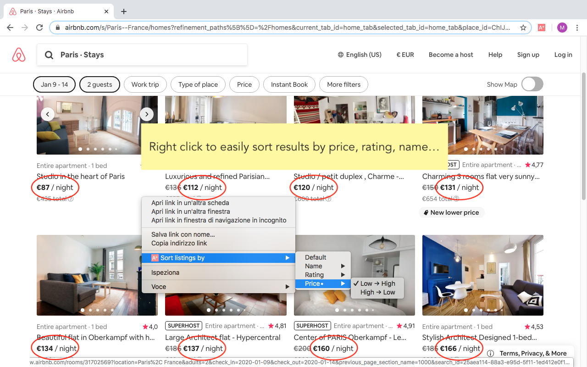Open the Work trip filter
587x367 pixels.
click(x=145, y=84)
